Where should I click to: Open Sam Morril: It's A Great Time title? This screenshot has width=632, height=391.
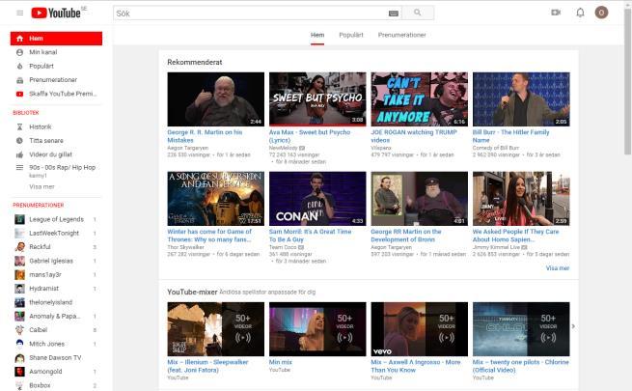pos(310,236)
